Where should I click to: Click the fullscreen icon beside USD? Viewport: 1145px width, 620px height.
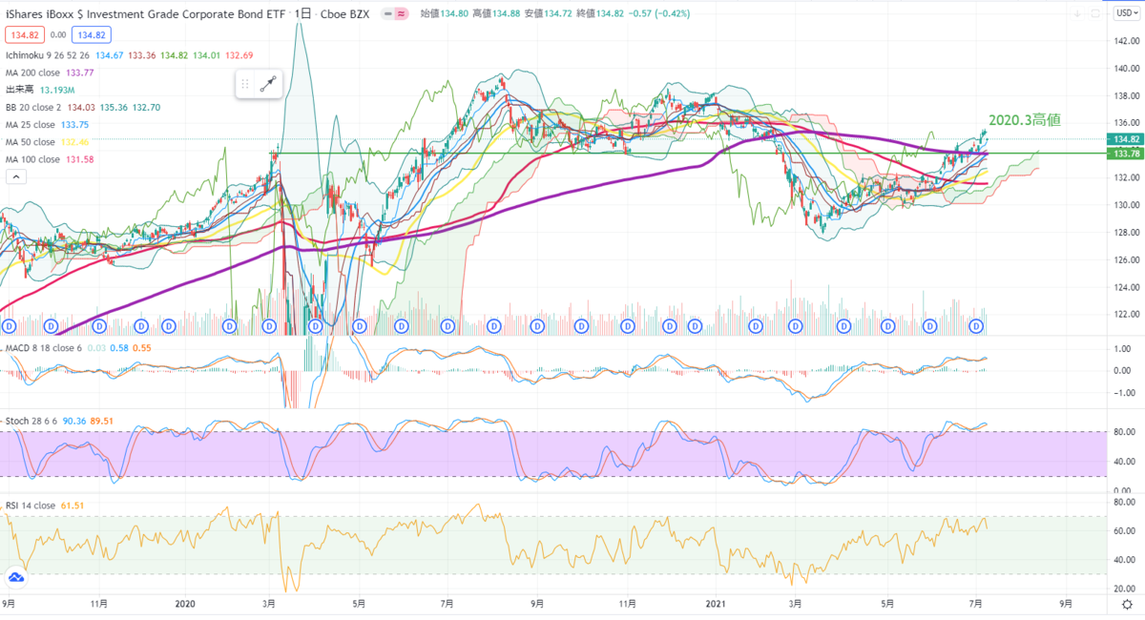pos(1093,14)
